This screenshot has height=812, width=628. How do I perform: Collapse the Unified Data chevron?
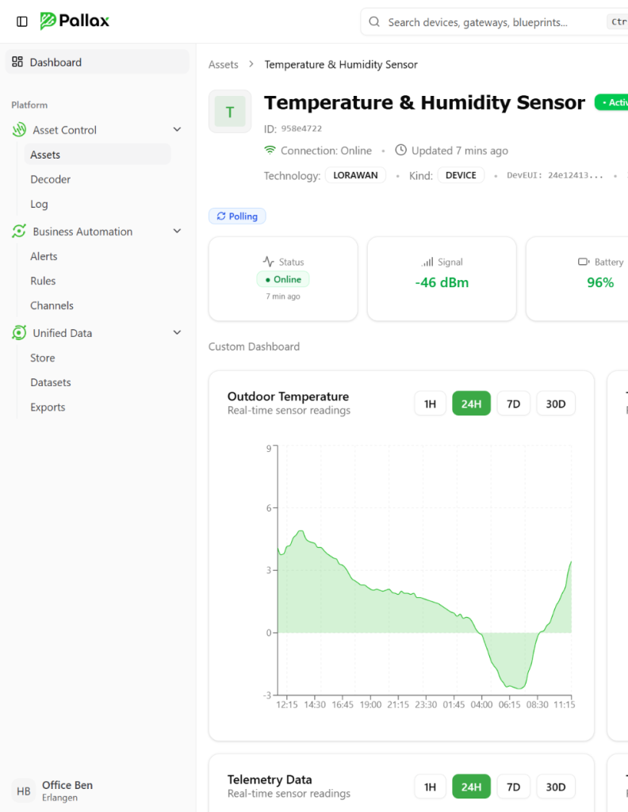point(177,333)
